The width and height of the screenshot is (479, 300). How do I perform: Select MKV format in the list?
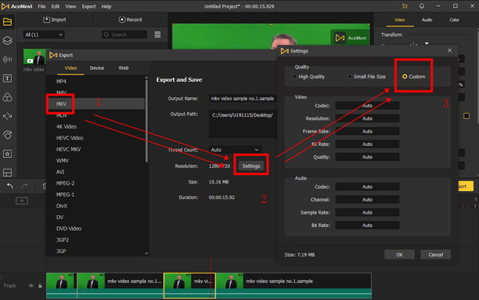(95, 104)
